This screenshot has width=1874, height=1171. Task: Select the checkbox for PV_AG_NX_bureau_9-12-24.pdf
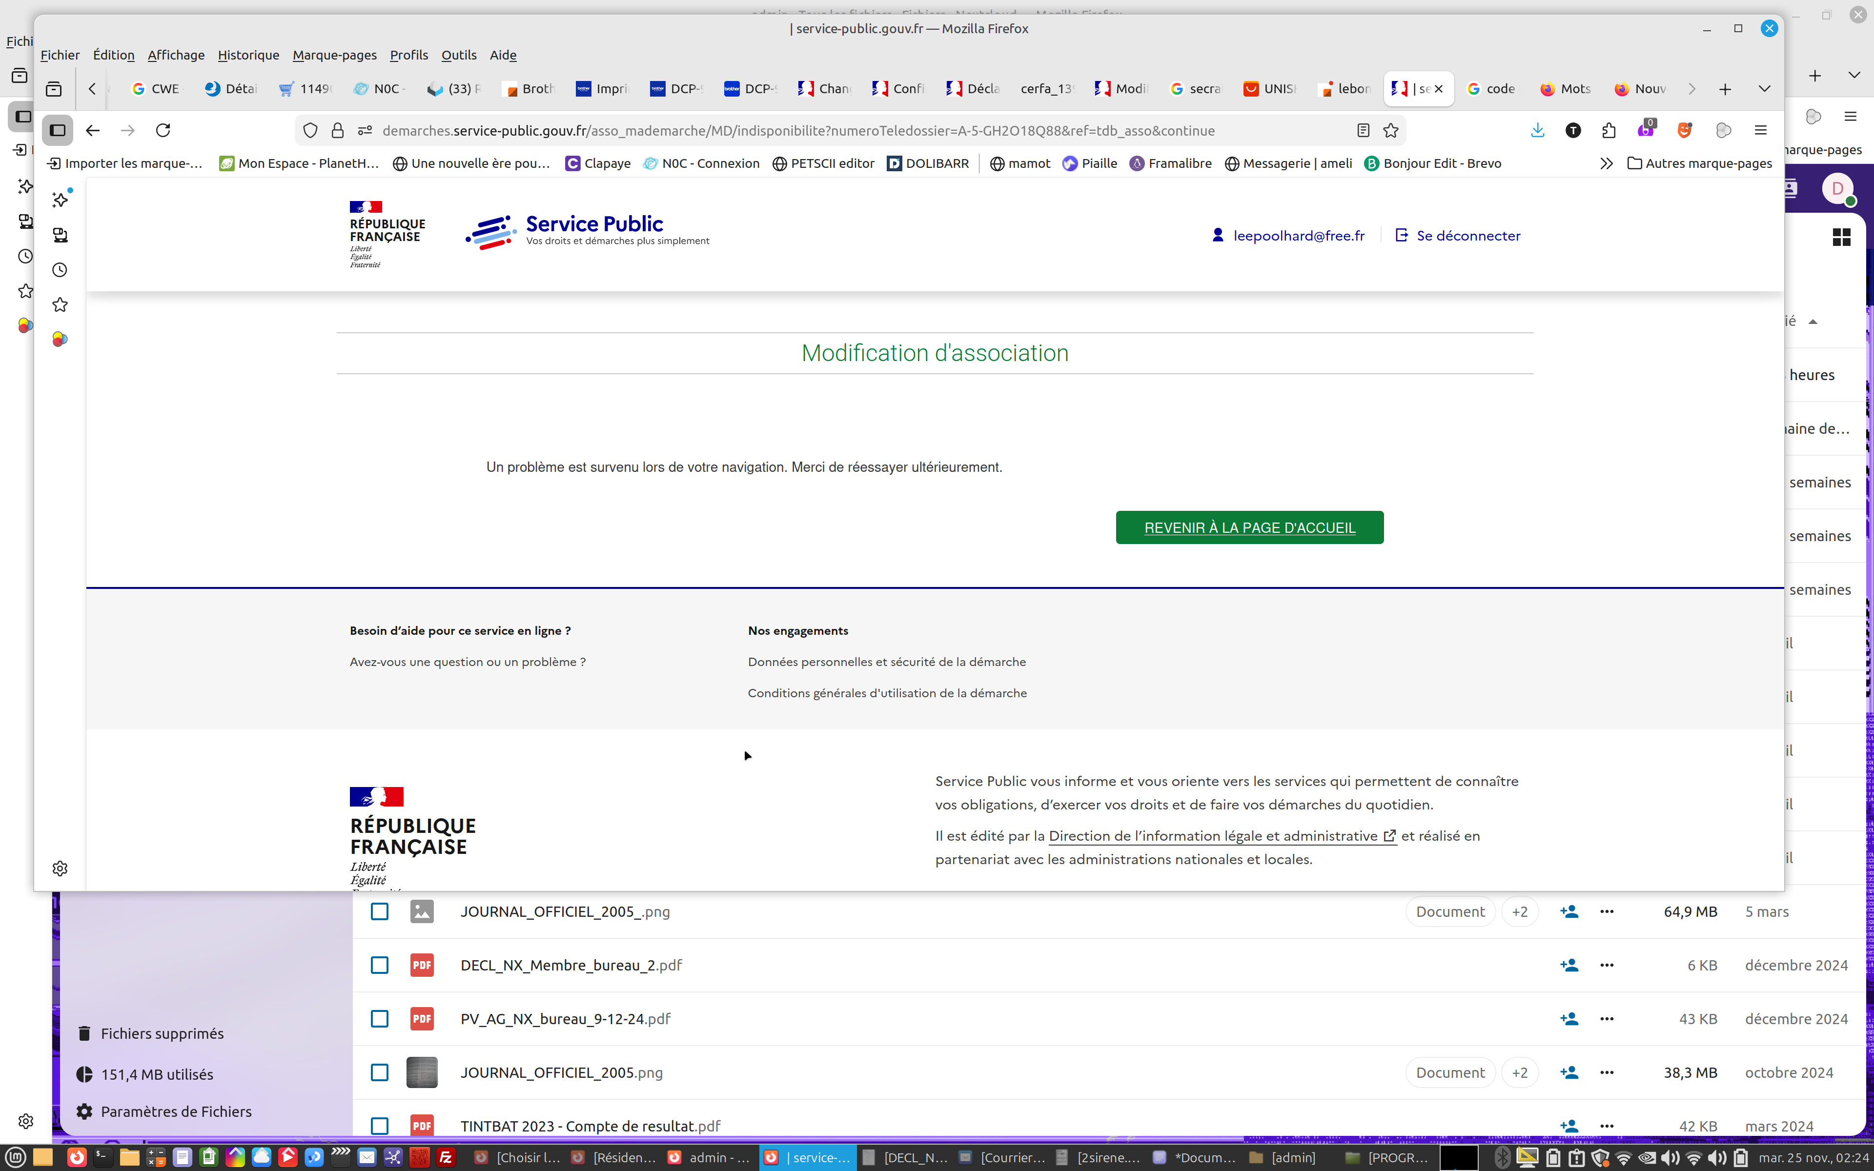click(380, 1018)
